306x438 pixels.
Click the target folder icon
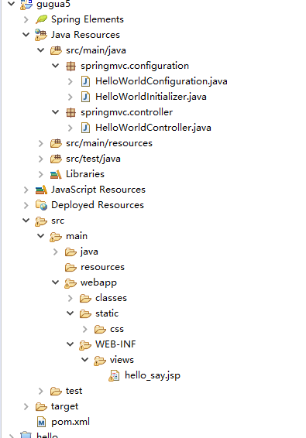tap(41, 407)
